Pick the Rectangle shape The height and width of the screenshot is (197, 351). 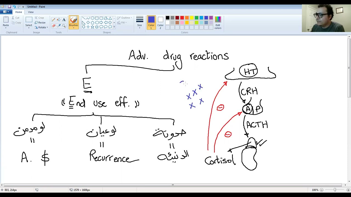point(97,18)
